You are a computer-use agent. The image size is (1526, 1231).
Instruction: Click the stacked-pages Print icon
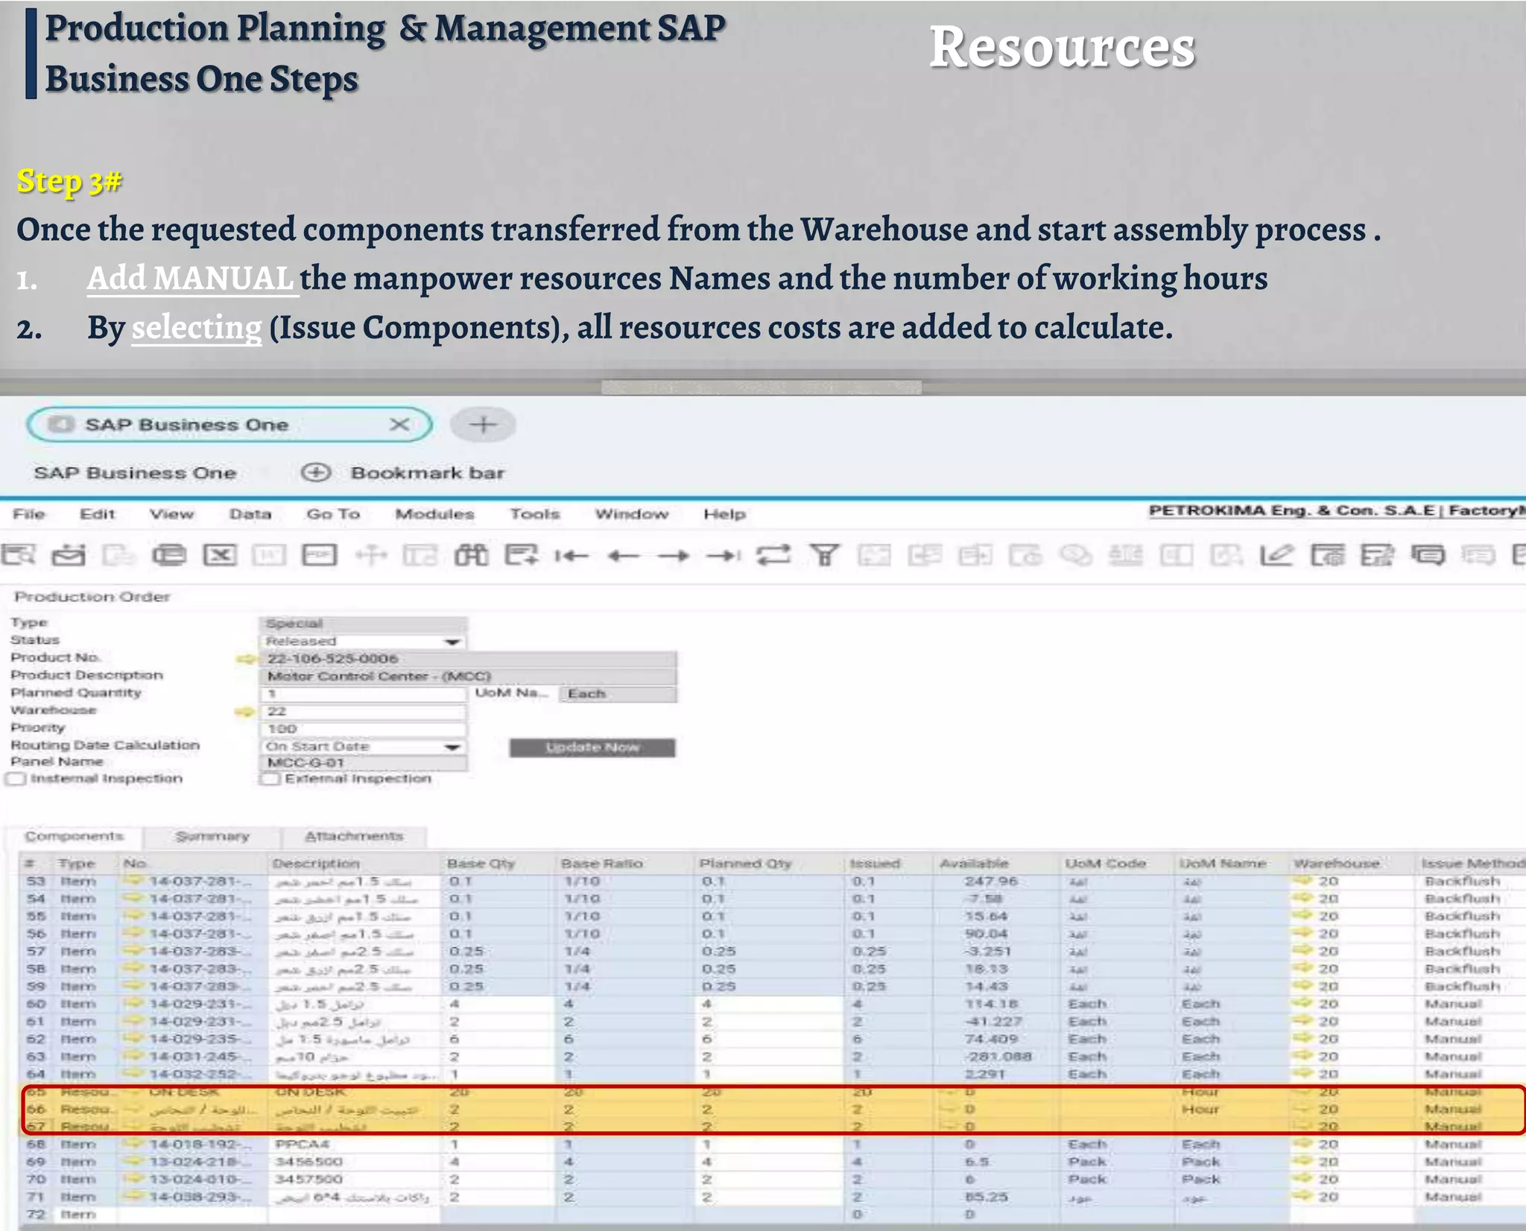point(169,555)
